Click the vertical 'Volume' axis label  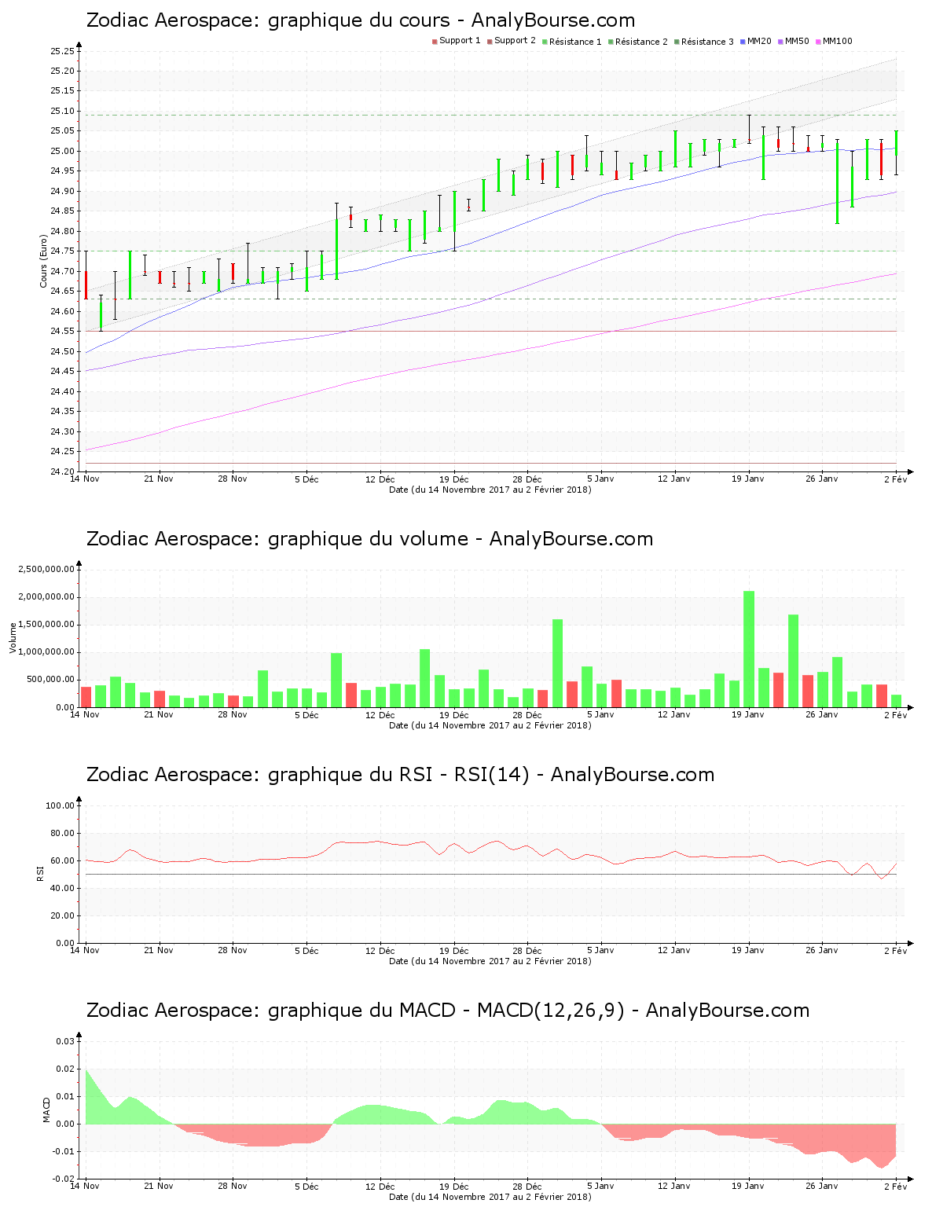[x=13, y=638]
